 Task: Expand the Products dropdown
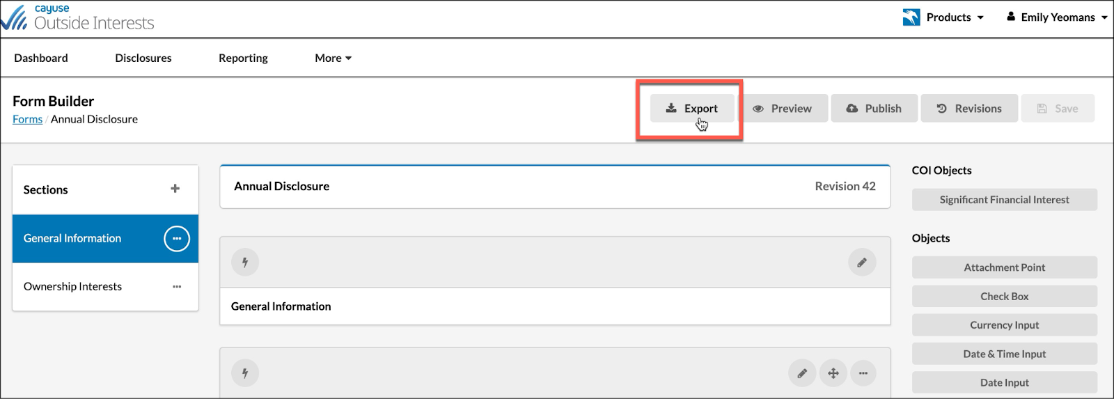coord(944,17)
